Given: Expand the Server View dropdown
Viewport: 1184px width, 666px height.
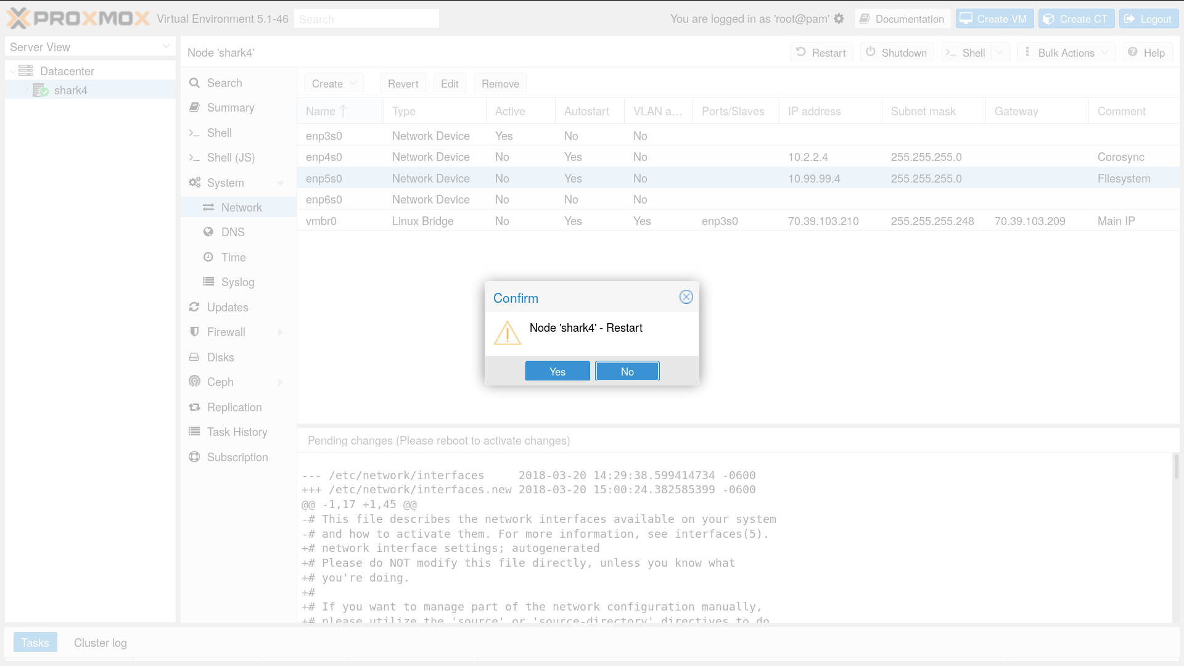Looking at the screenshot, I should click(x=166, y=47).
